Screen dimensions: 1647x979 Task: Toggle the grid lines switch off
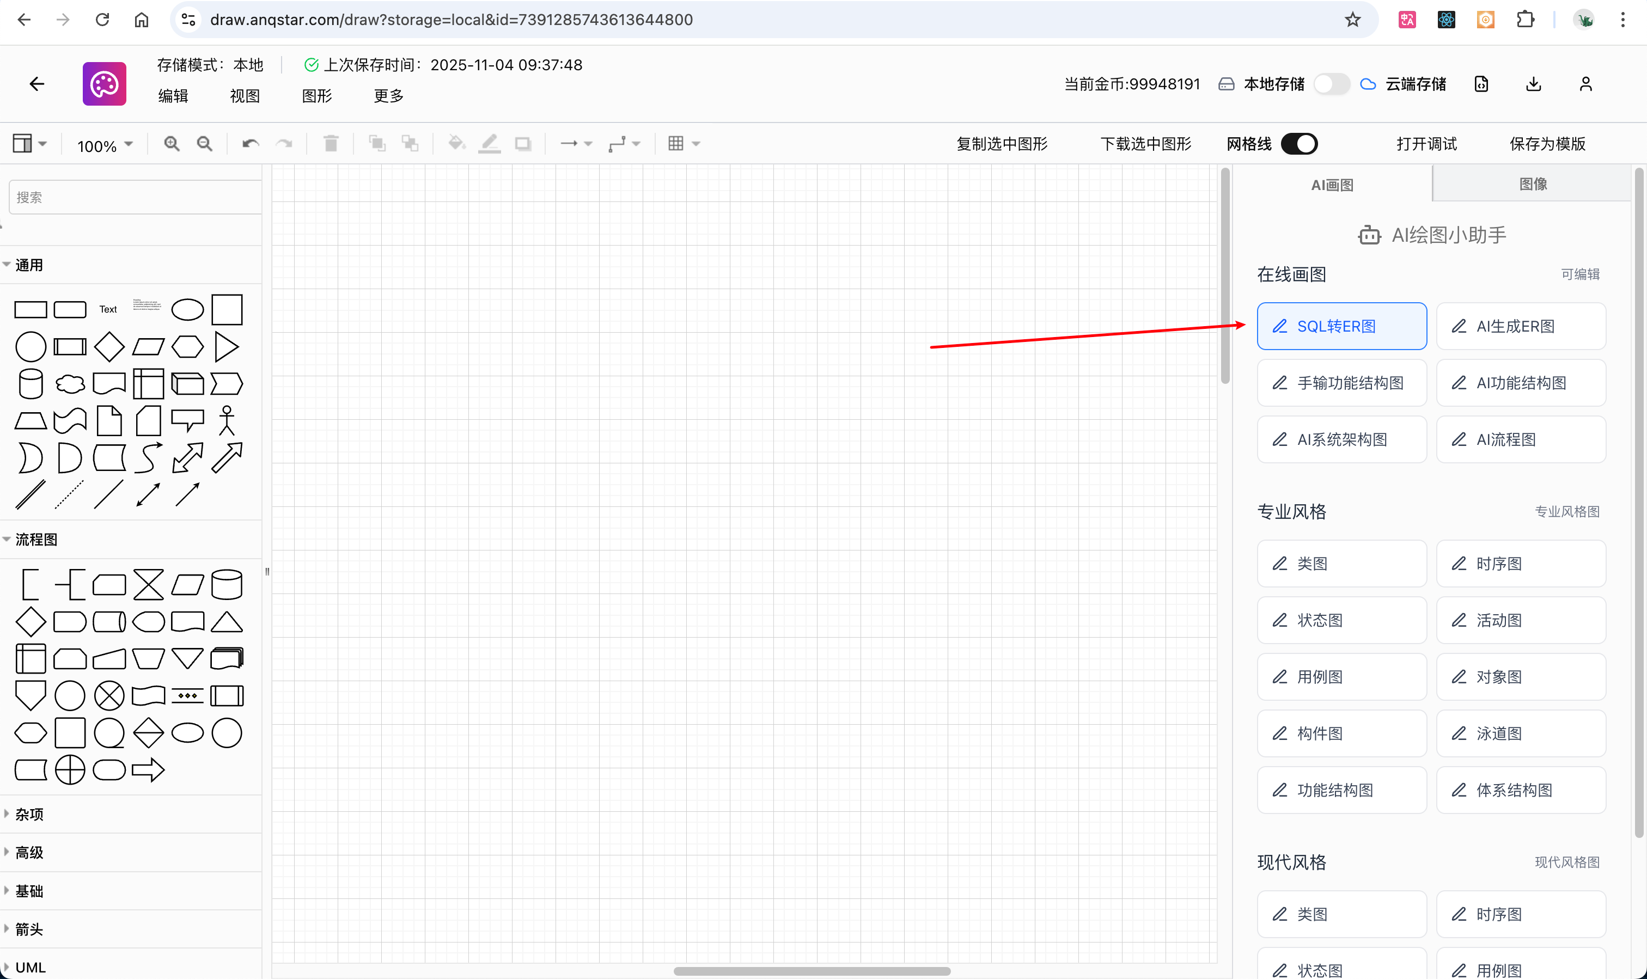click(1298, 144)
